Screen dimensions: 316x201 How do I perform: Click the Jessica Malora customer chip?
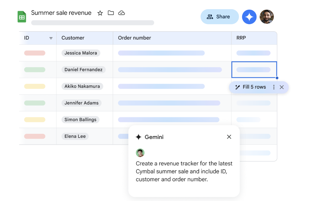pyautogui.click(x=81, y=53)
